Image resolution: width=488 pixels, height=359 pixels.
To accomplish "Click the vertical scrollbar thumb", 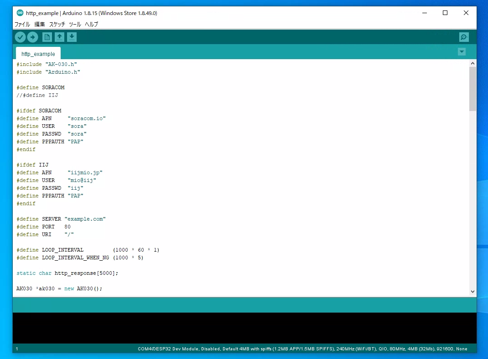I will (473, 89).
